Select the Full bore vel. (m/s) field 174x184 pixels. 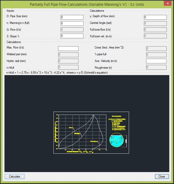pos(155,36)
